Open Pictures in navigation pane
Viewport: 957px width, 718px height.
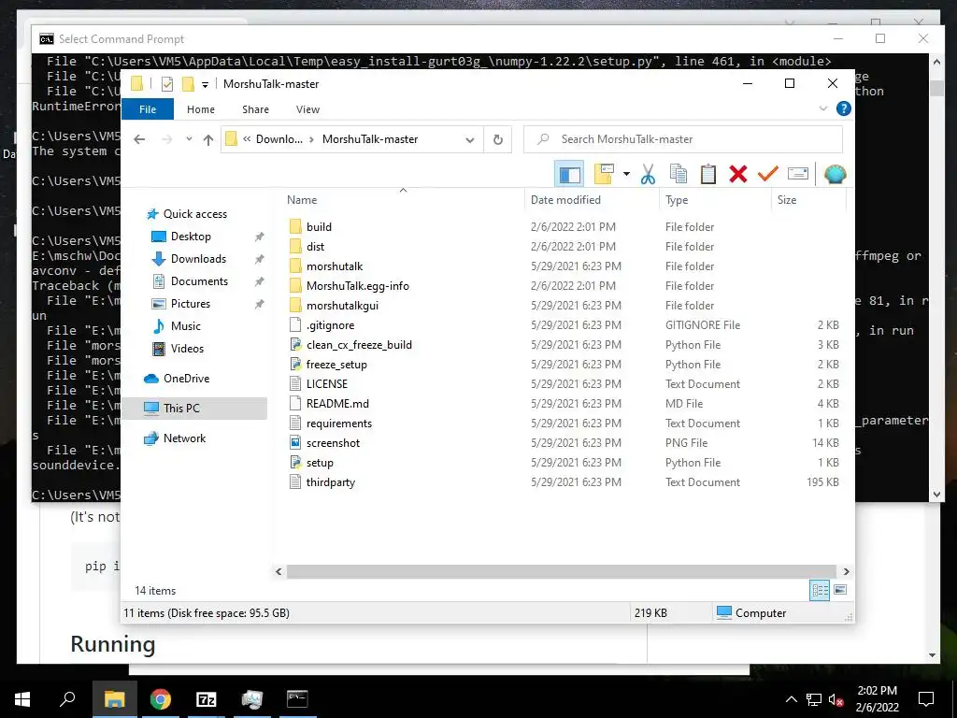pos(191,304)
